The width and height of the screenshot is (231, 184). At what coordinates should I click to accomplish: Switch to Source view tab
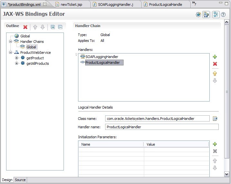coord(20,180)
